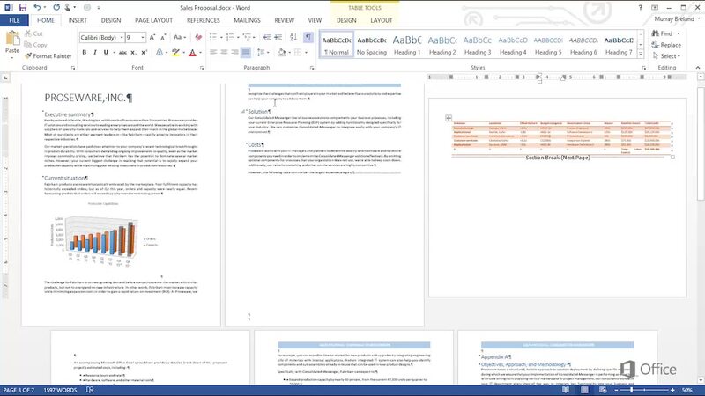Click the Italic formatting icon
This screenshot has height=396, width=705.
[95, 54]
